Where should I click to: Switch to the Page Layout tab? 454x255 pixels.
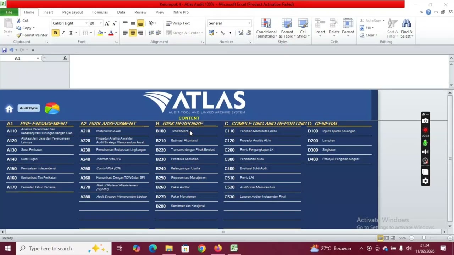[72, 12]
